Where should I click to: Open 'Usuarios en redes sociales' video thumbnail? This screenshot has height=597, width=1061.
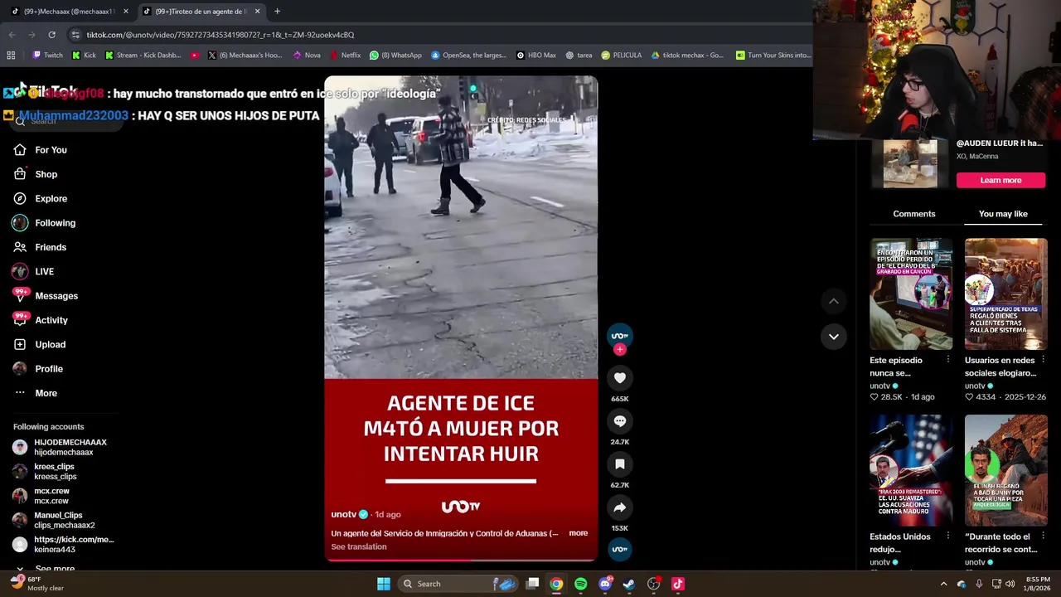(x=1005, y=294)
